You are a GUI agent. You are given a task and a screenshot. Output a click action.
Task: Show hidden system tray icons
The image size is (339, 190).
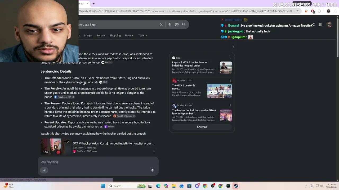(x=306, y=186)
